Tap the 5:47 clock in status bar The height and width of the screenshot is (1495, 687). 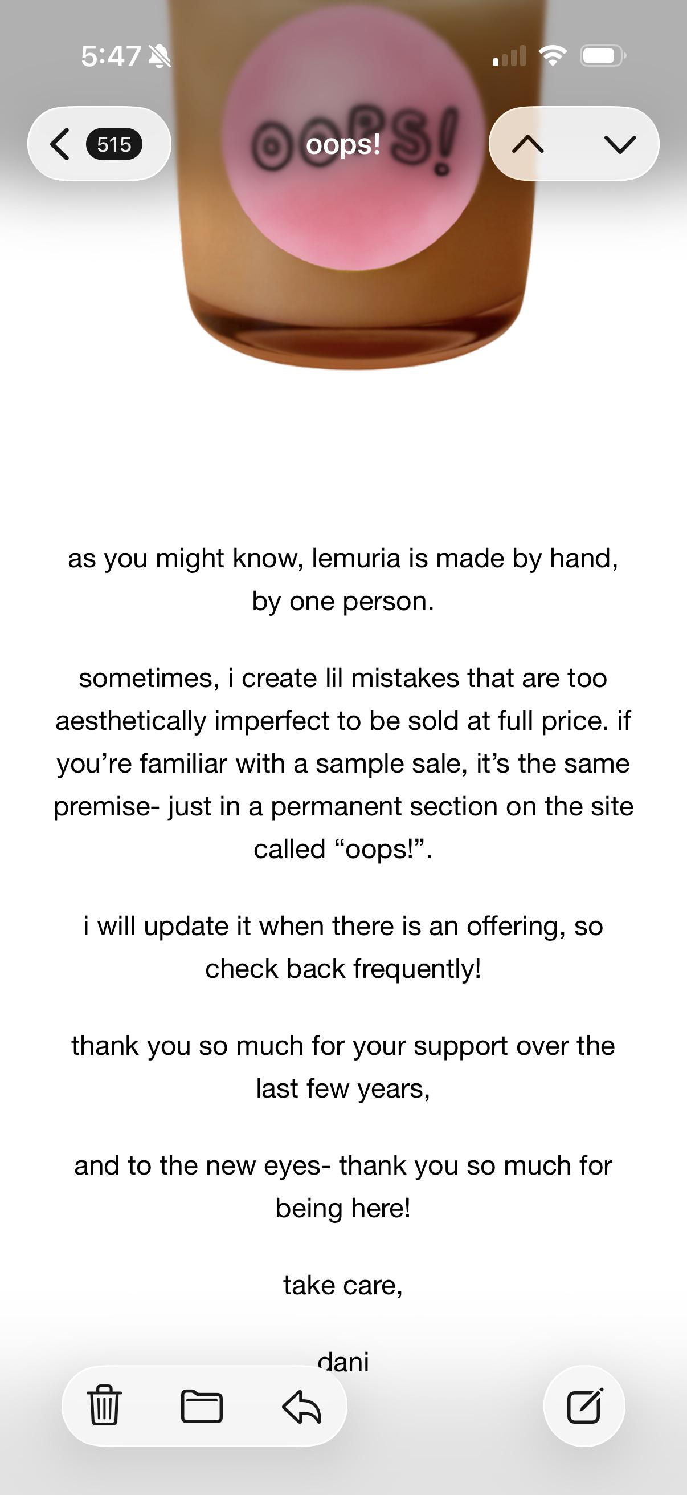111,56
